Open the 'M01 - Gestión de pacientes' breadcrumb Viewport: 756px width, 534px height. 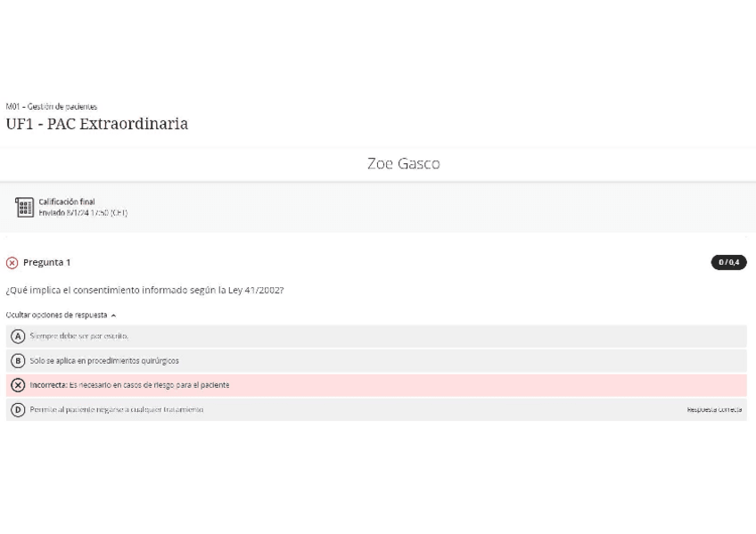pyautogui.click(x=51, y=107)
